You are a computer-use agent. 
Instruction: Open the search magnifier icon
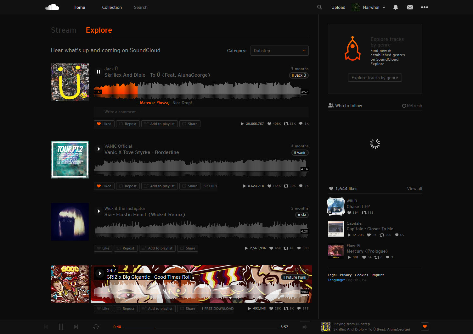point(319,7)
